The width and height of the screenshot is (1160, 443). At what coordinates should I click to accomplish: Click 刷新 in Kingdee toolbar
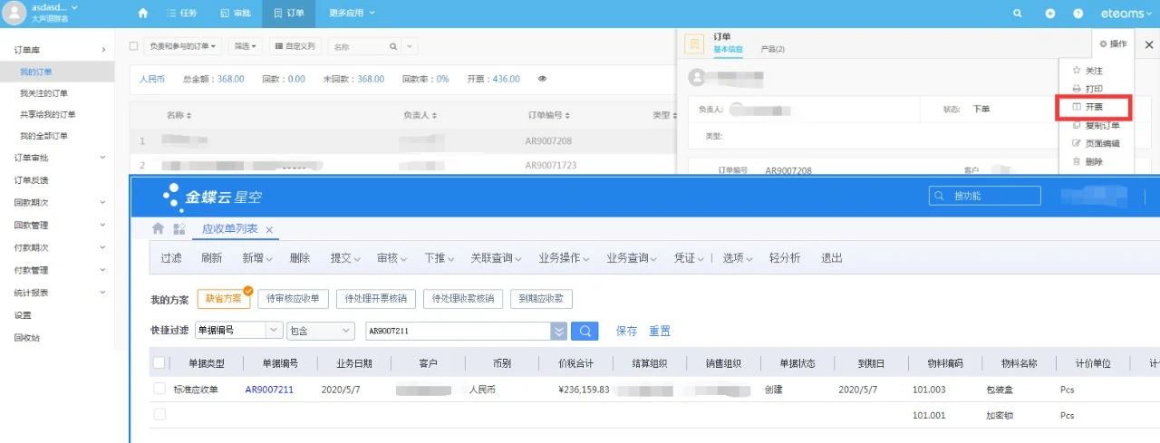pos(212,258)
